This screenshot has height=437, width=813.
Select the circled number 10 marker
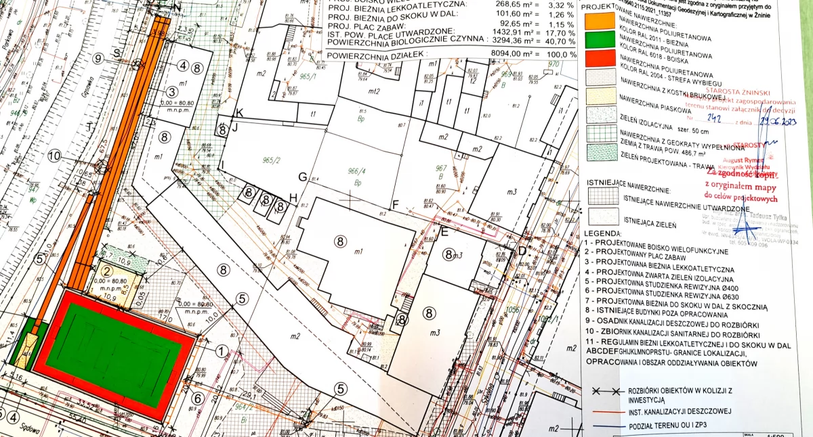click(54, 156)
